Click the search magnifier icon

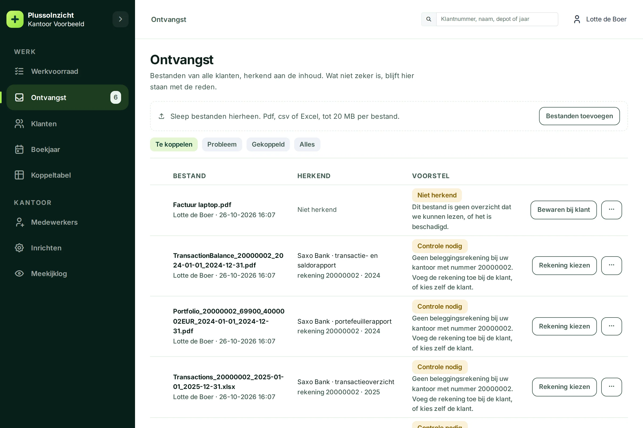click(x=429, y=19)
